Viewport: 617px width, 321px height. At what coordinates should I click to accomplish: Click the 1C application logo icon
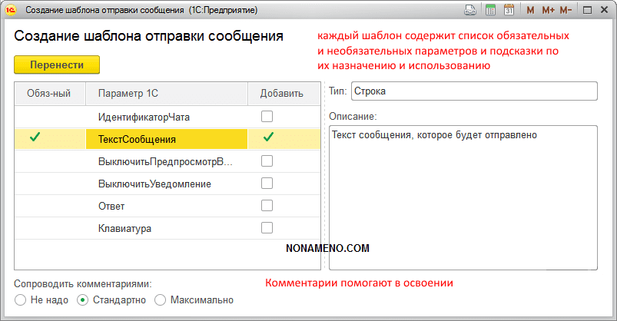tap(11, 11)
